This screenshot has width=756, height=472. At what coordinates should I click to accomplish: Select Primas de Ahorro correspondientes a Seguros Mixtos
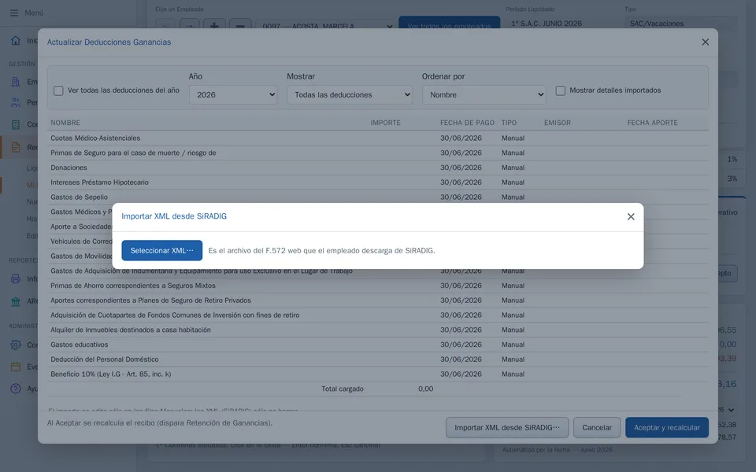pyautogui.click(x=378, y=286)
